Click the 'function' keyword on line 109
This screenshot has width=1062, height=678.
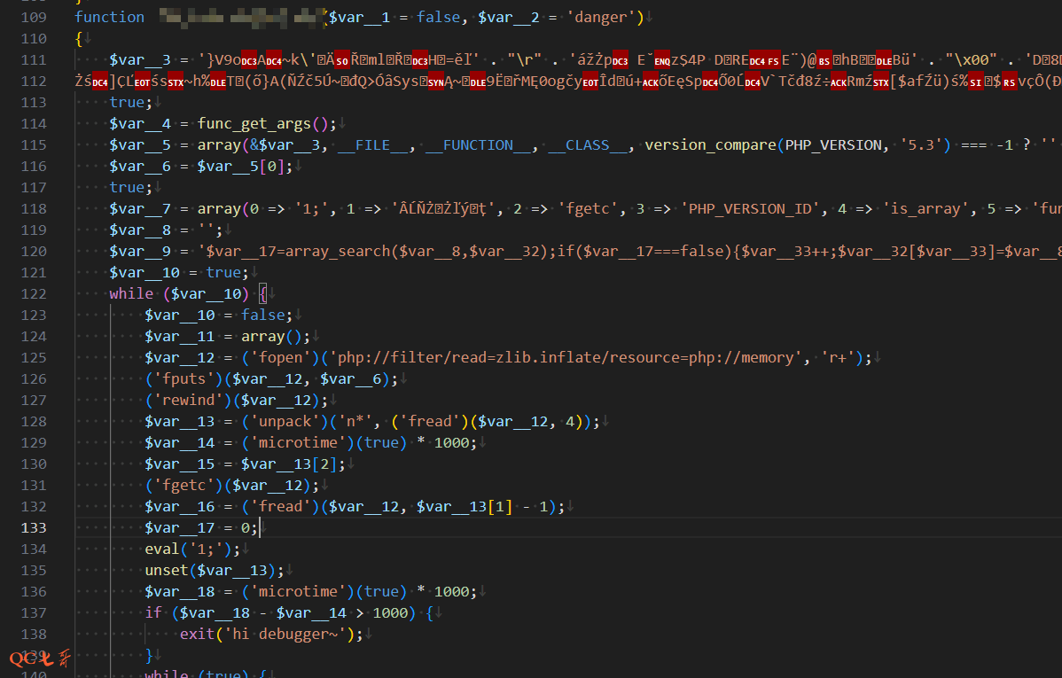109,17
